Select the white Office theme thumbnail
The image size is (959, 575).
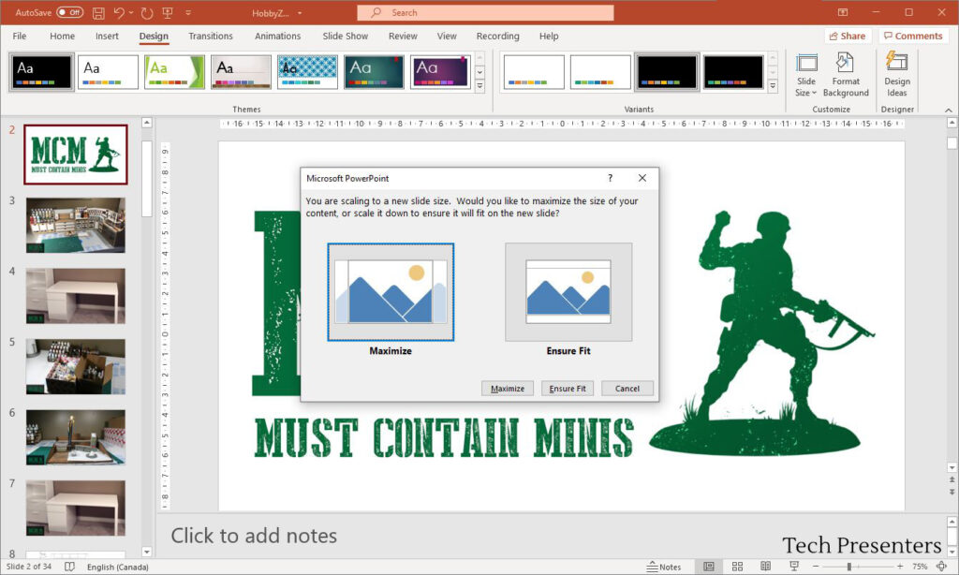click(109, 72)
